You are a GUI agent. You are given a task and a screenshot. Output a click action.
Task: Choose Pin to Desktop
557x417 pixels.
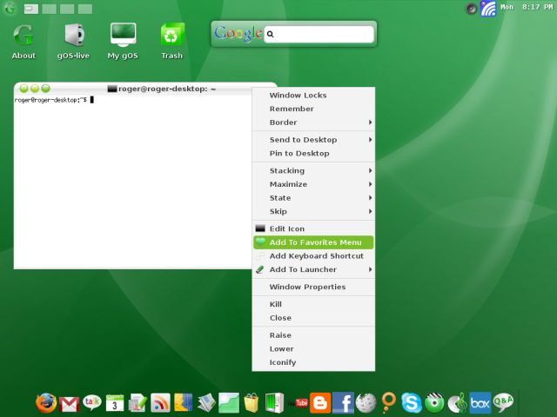point(313,153)
